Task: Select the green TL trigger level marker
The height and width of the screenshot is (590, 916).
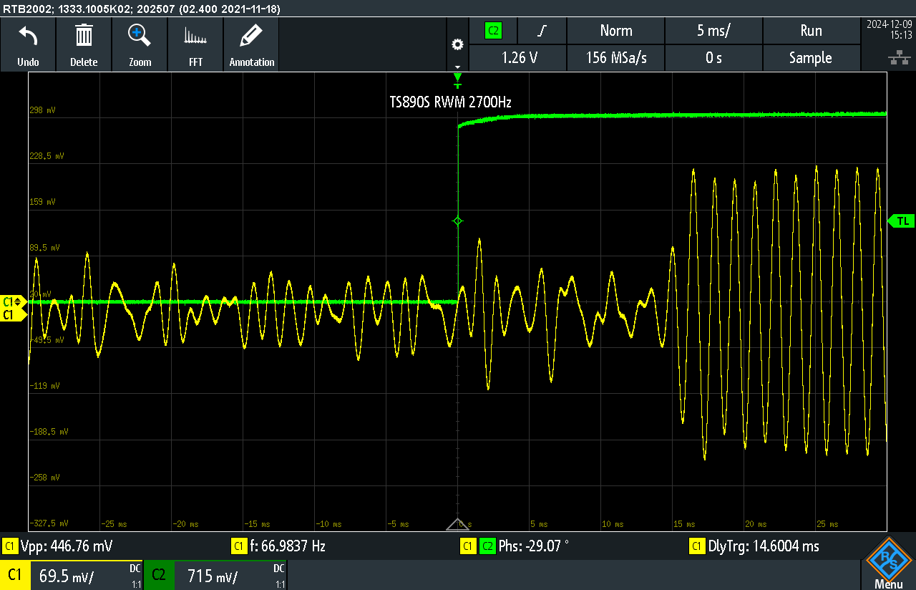Action: coord(901,221)
